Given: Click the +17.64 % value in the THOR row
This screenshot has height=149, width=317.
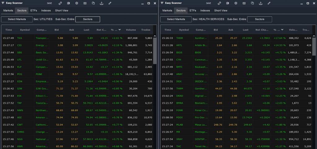Looking at the screenshot, I should tap(280, 38).
